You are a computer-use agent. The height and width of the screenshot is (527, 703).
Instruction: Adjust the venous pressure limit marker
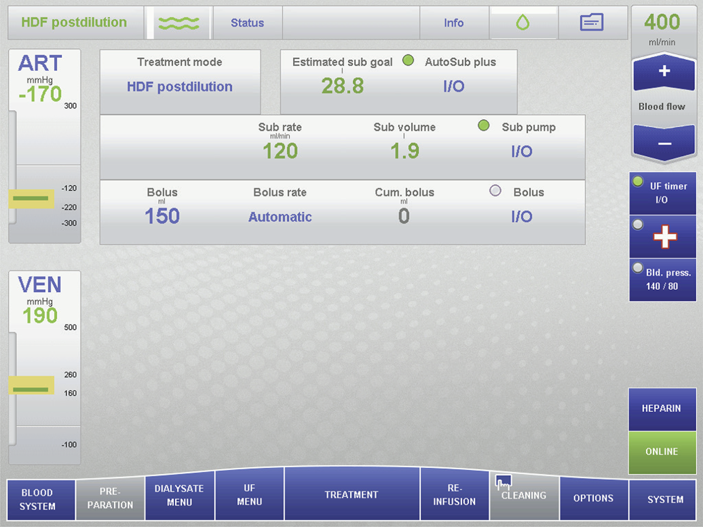pyautogui.click(x=31, y=386)
